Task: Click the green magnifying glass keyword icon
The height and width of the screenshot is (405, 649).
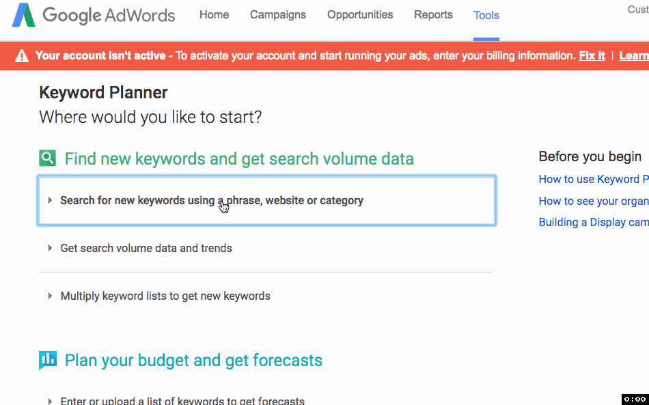Action: [x=46, y=158]
